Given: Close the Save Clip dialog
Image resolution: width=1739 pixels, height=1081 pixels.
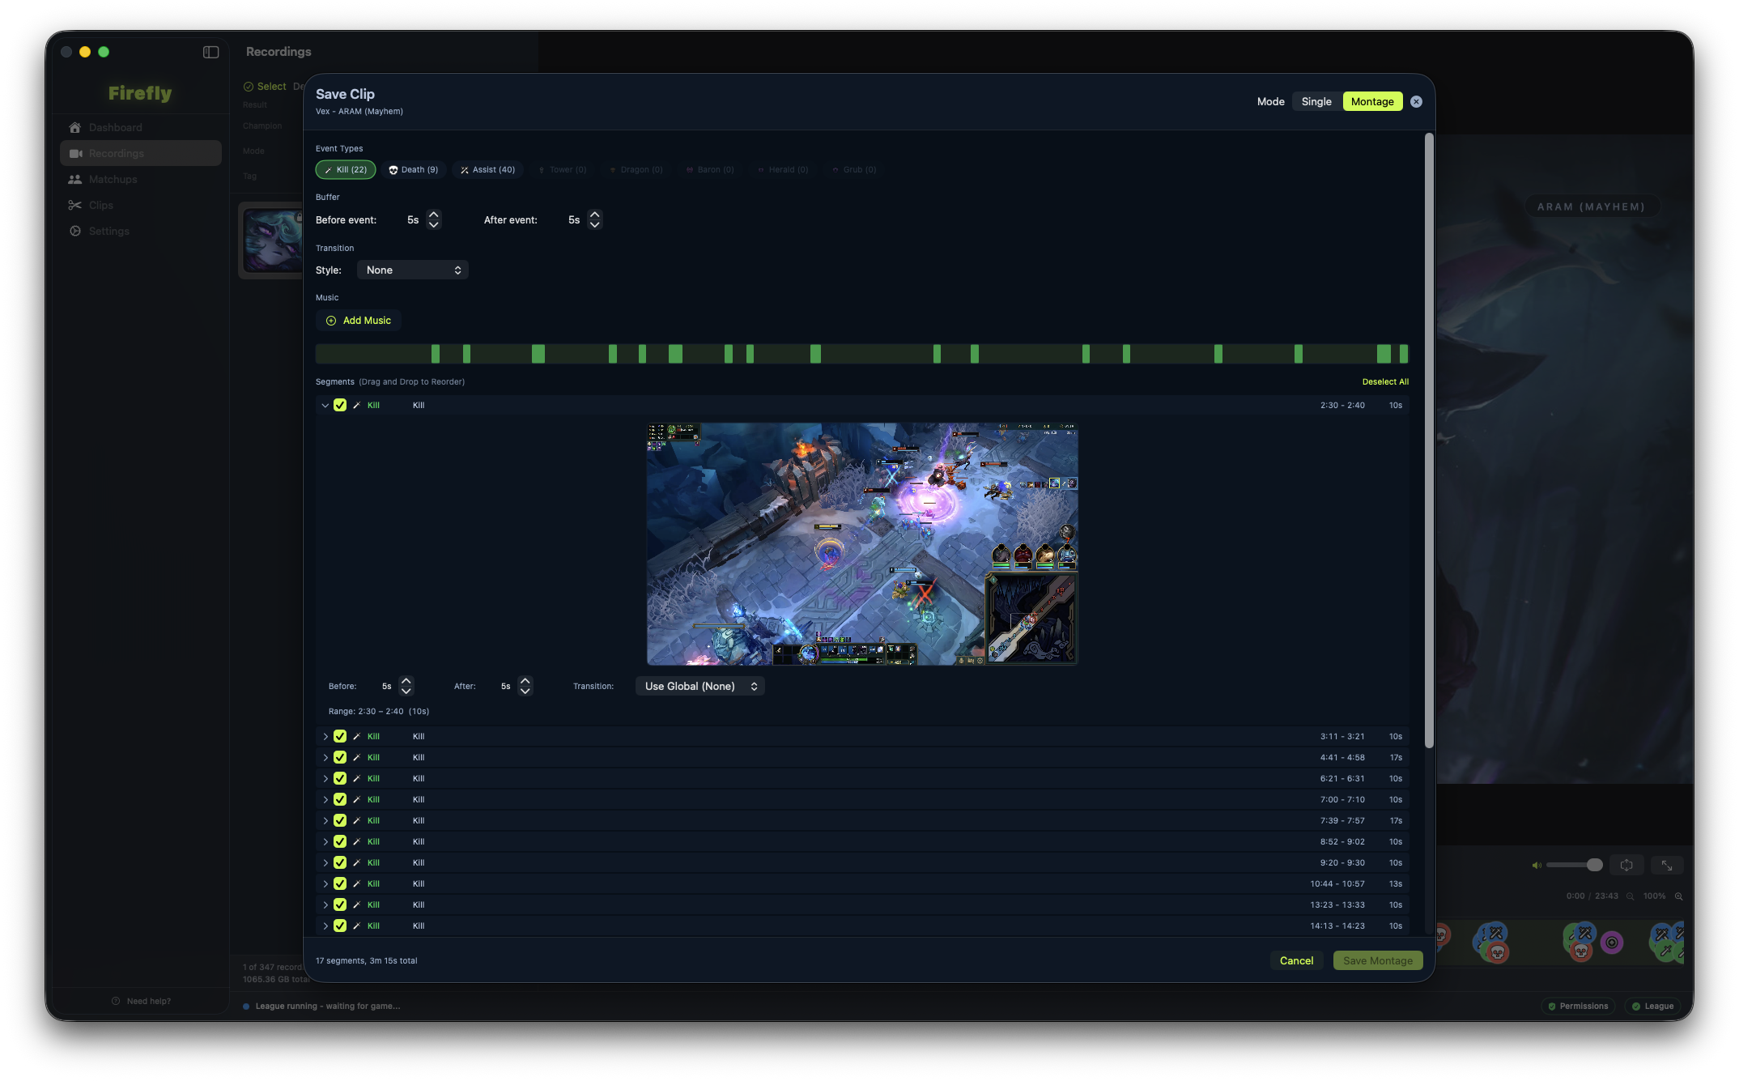Looking at the screenshot, I should 1416,101.
